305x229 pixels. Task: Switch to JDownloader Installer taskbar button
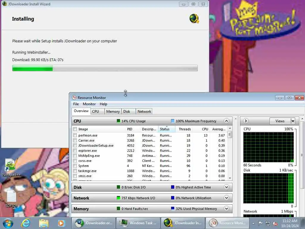tap(183, 223)
